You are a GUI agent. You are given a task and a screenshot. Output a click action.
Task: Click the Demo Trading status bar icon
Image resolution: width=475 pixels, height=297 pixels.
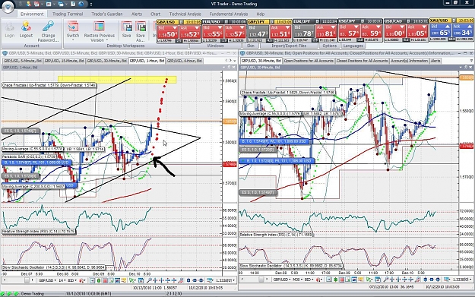(x=17, y=294)
